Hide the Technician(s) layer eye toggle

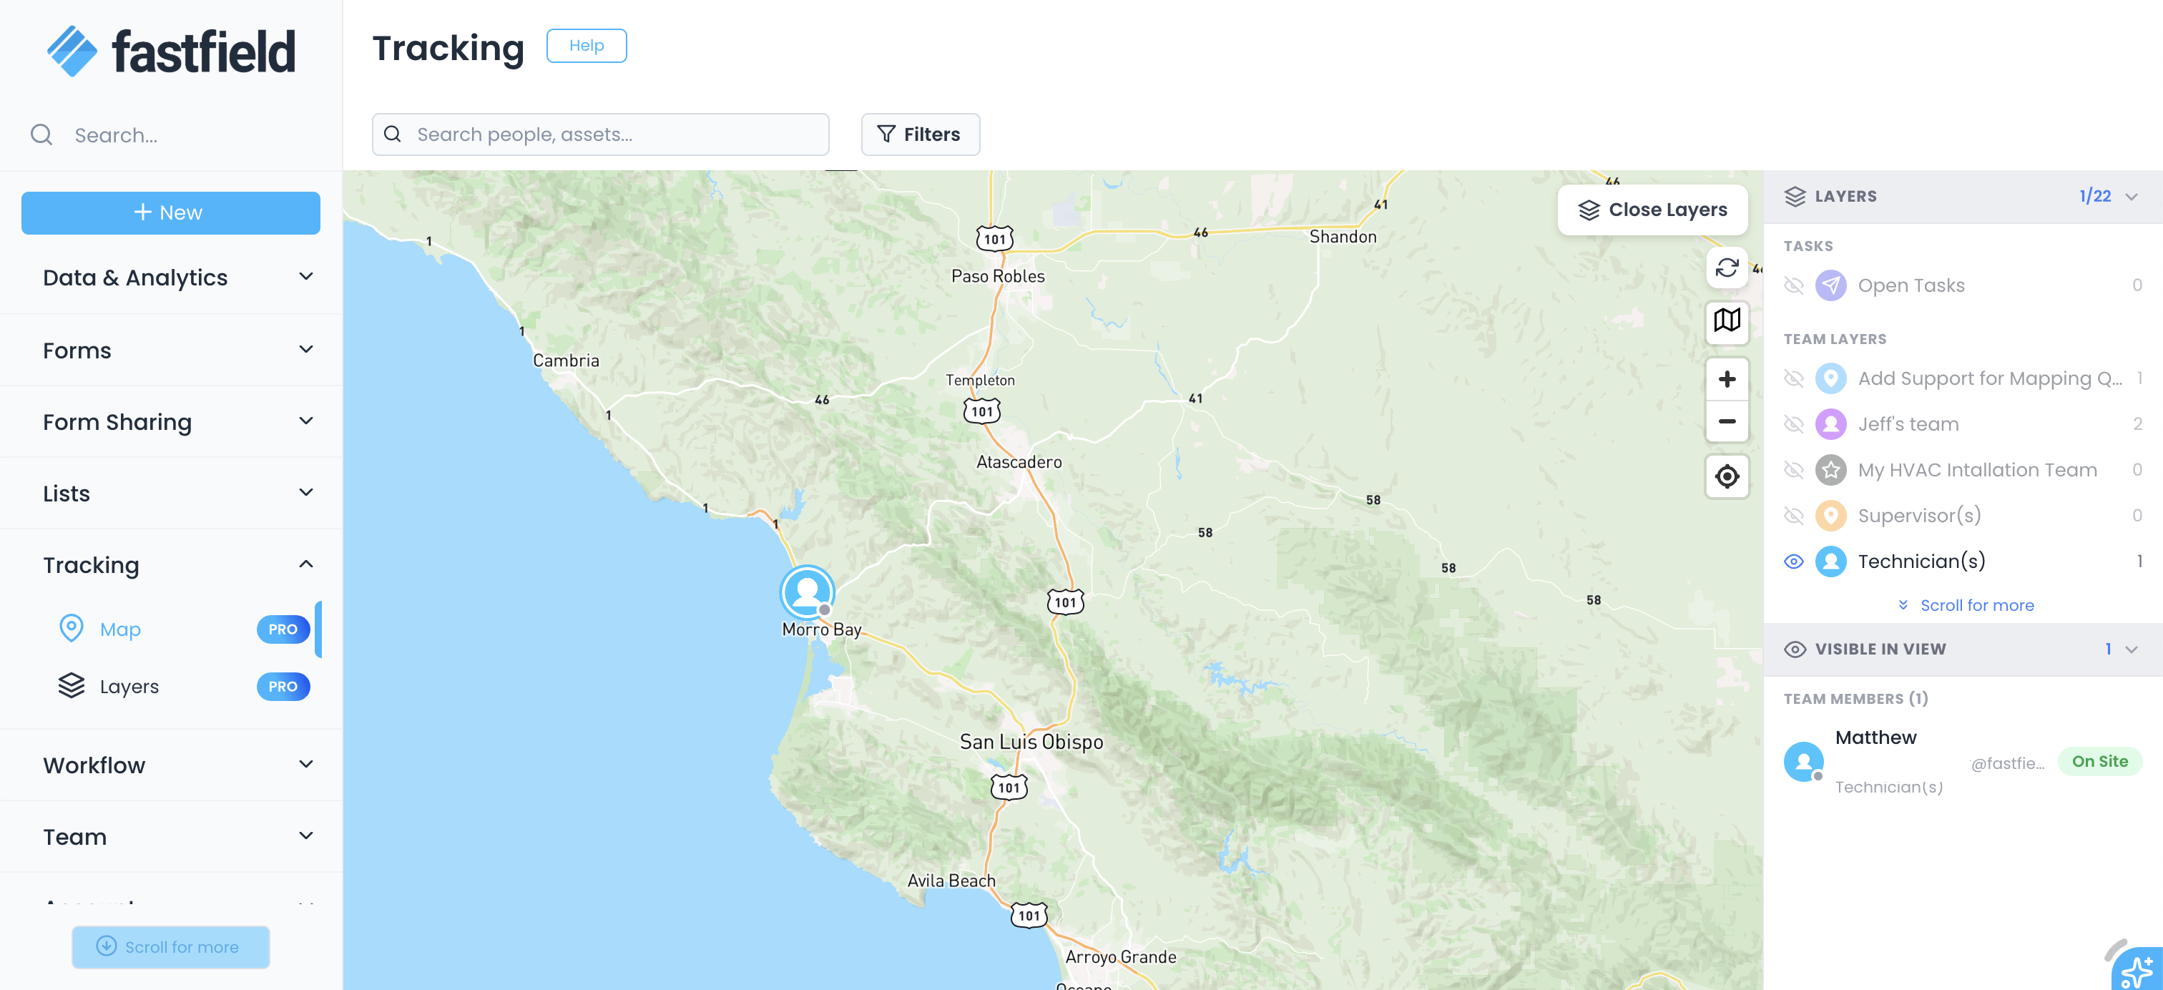(x=1793, y=561)
